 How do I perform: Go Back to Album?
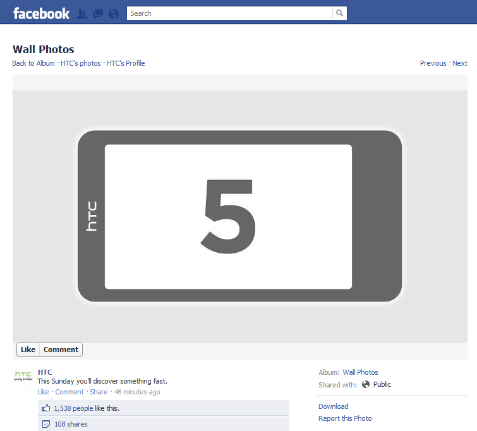(33, 63)
